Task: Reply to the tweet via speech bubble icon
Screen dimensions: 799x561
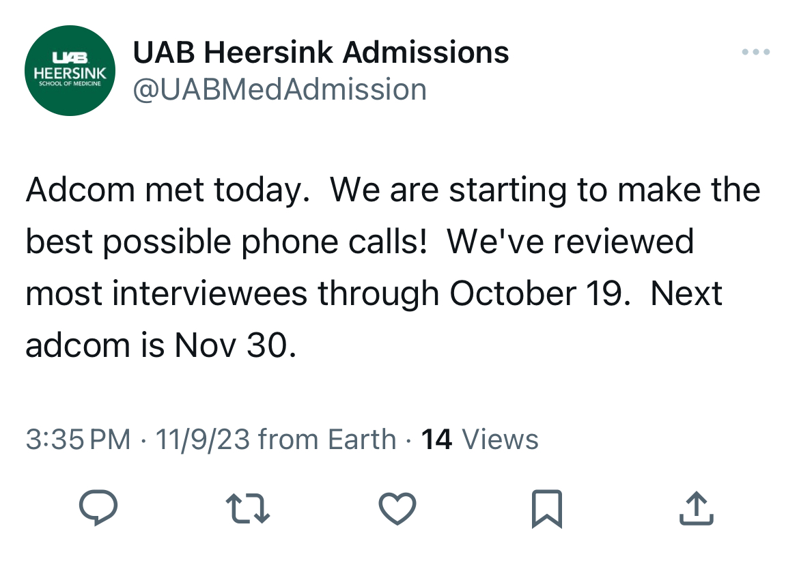Action: click(x=98, y=507)
